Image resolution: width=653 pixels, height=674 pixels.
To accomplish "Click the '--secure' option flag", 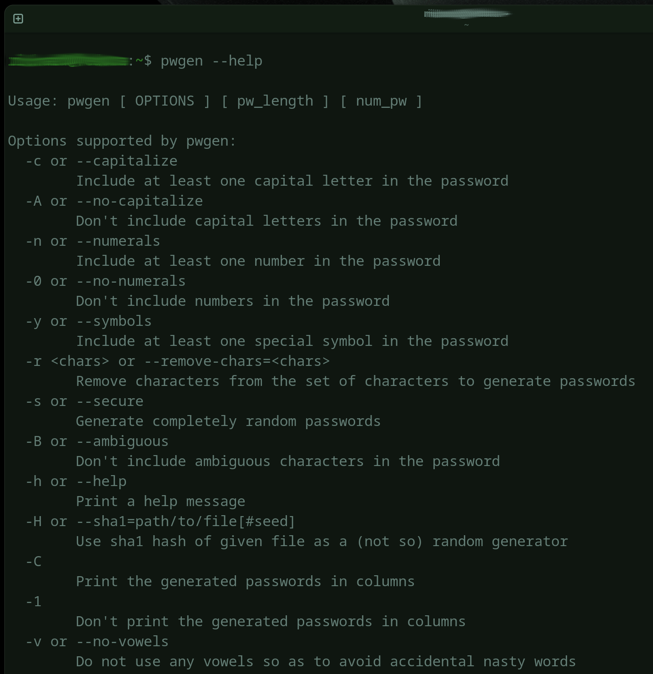I will click(x=110, y=401).
